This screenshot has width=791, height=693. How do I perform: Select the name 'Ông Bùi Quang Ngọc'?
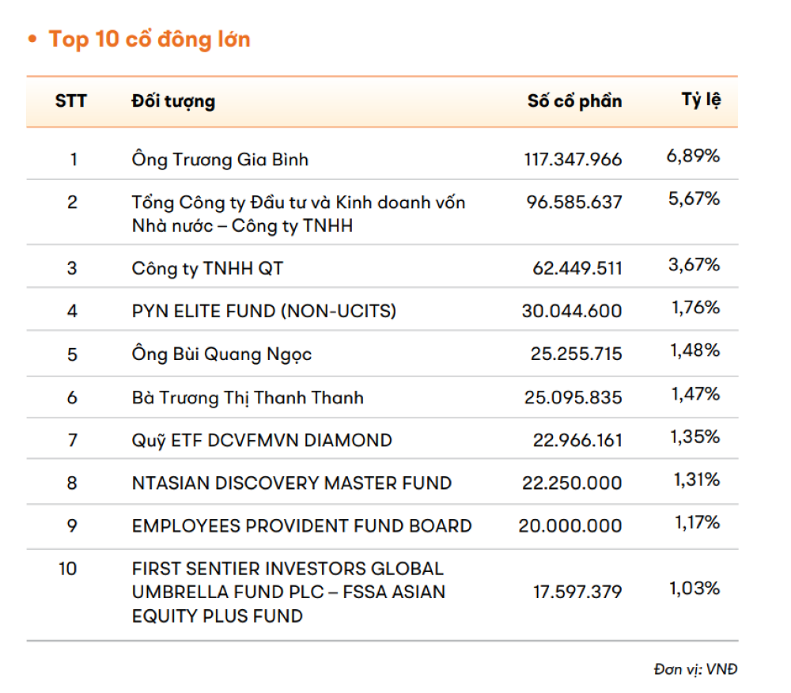(x=221, y=354)
